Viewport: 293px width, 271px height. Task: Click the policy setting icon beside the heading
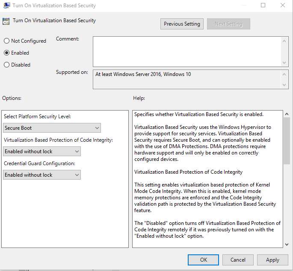pos(6,21)
